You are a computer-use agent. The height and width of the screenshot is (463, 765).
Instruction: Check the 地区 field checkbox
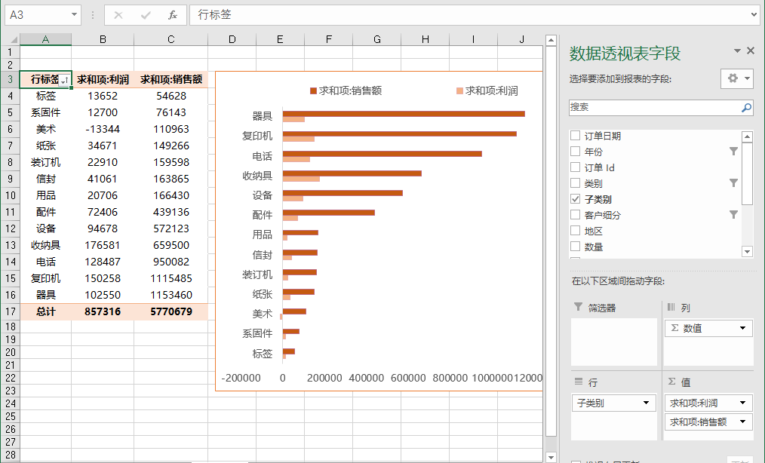pyautogui.click(x=576, y=231)
